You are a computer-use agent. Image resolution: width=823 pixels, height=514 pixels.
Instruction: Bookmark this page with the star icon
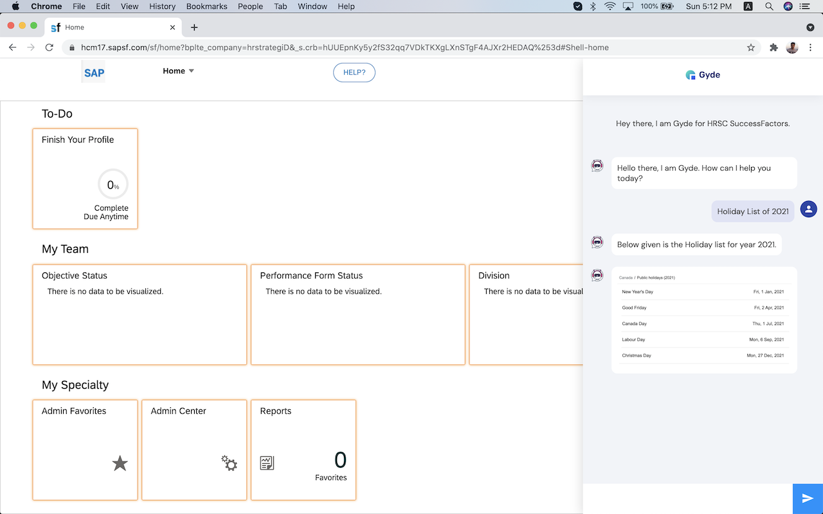click(751, 48)
